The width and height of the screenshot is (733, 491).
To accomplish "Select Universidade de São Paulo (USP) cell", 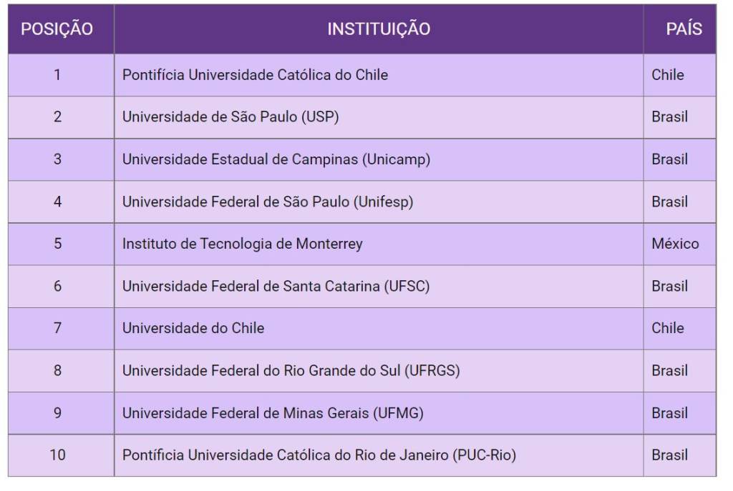I will (230, 117).
